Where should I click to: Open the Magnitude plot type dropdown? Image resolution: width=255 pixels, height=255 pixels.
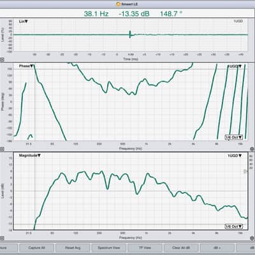pos(30,156)
